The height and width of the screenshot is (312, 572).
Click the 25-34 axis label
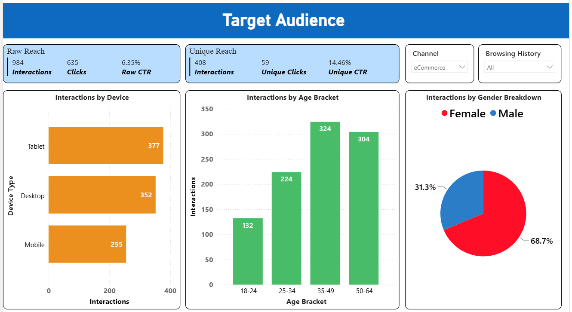click(x=287, y=291)
